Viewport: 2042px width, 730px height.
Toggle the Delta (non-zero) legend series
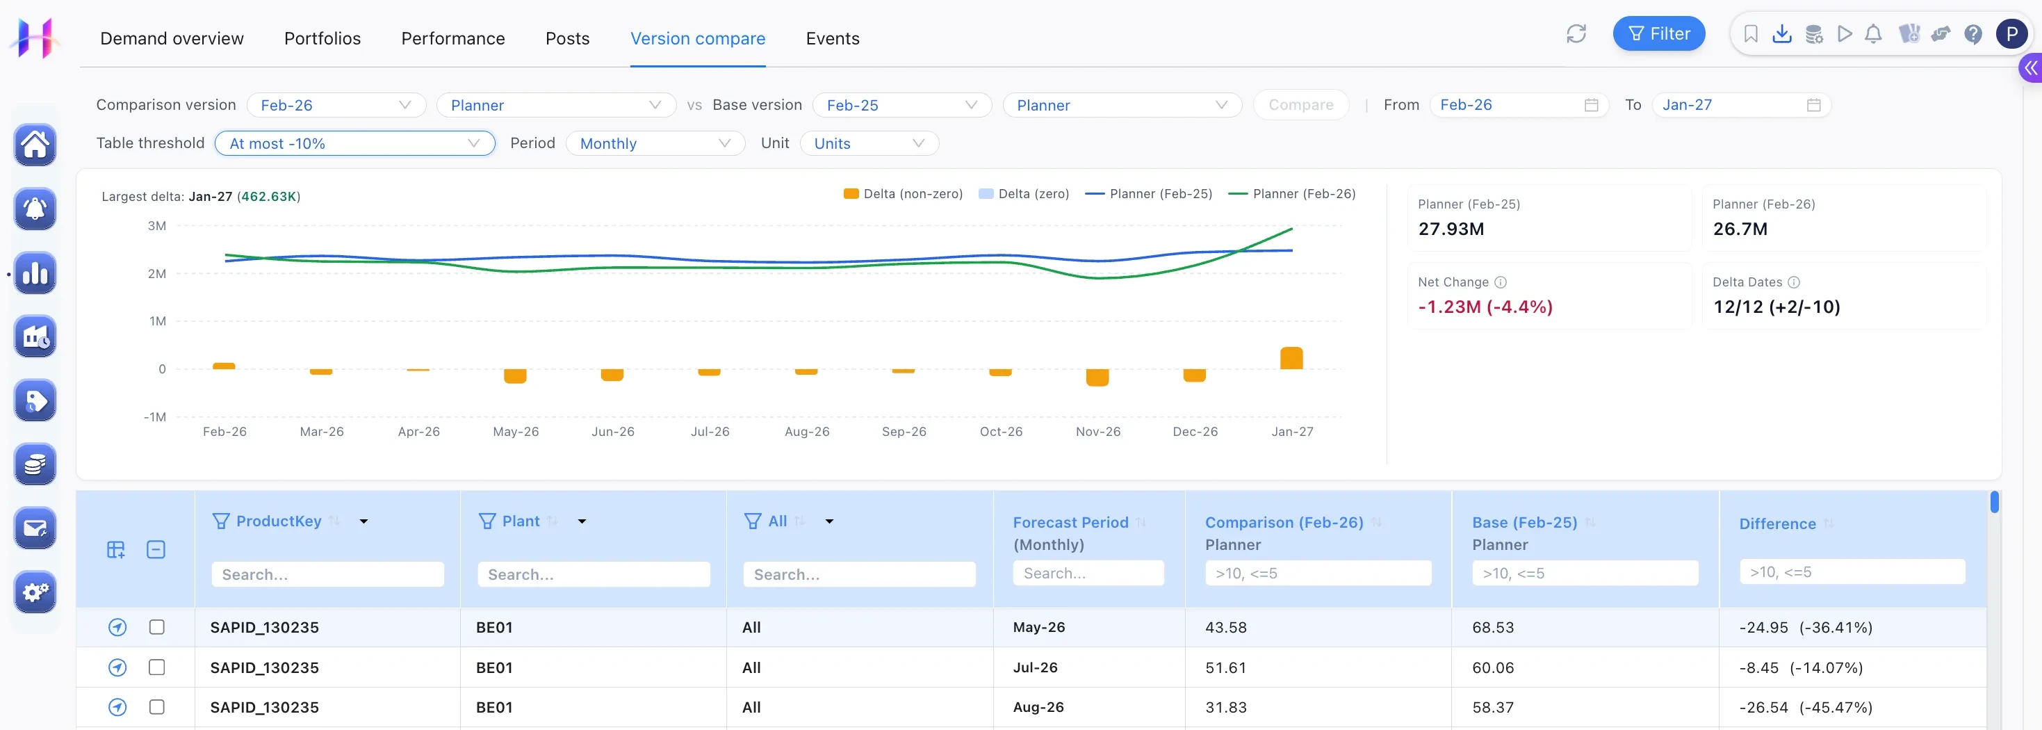903,194
